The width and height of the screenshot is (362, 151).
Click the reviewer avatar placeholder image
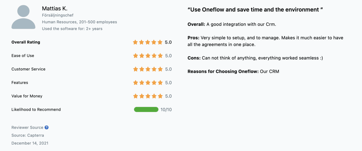pyautogui.click(x=23, y=17)
